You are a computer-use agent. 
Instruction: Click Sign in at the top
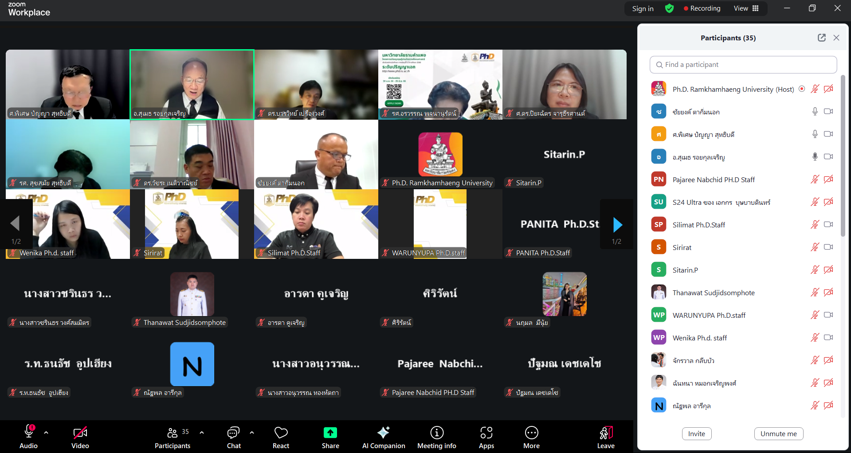coord(643,8)
